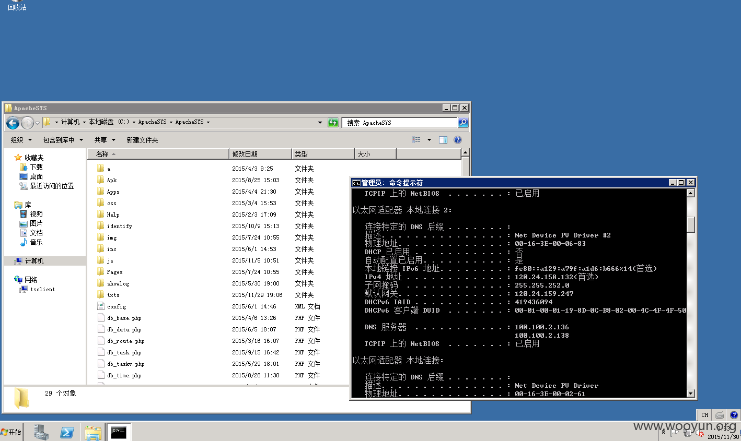This screenshot has width=741, height=441.
Task: Select the Pages folder name
Action: pos(114,272)
